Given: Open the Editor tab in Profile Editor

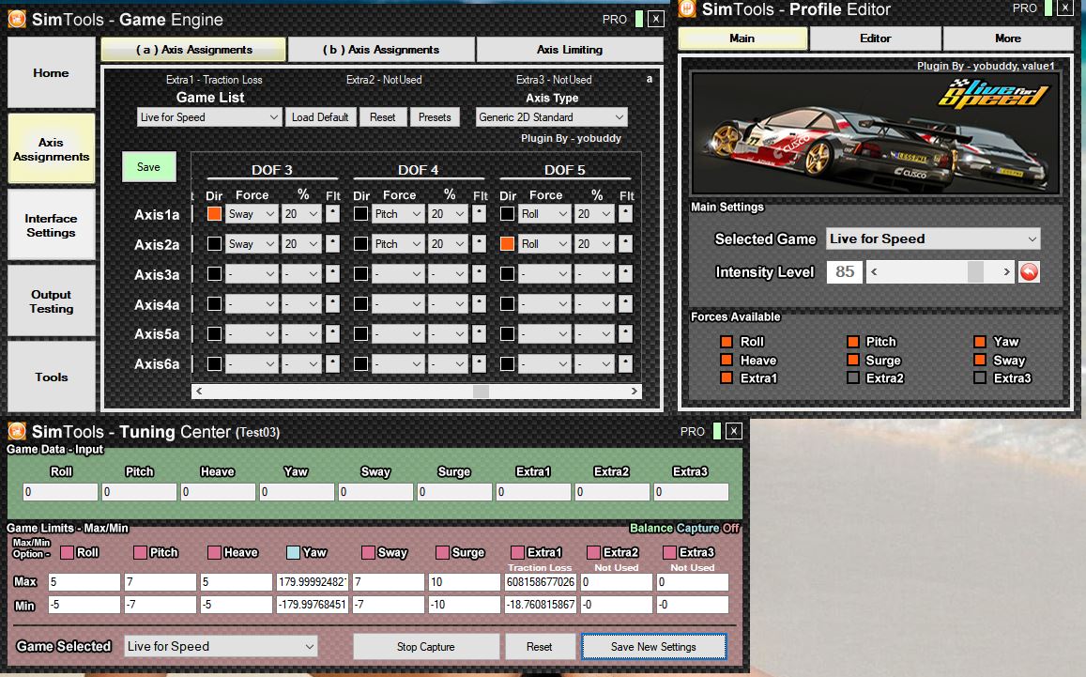Looking at the screenshot, I should [x=876, y=38].
